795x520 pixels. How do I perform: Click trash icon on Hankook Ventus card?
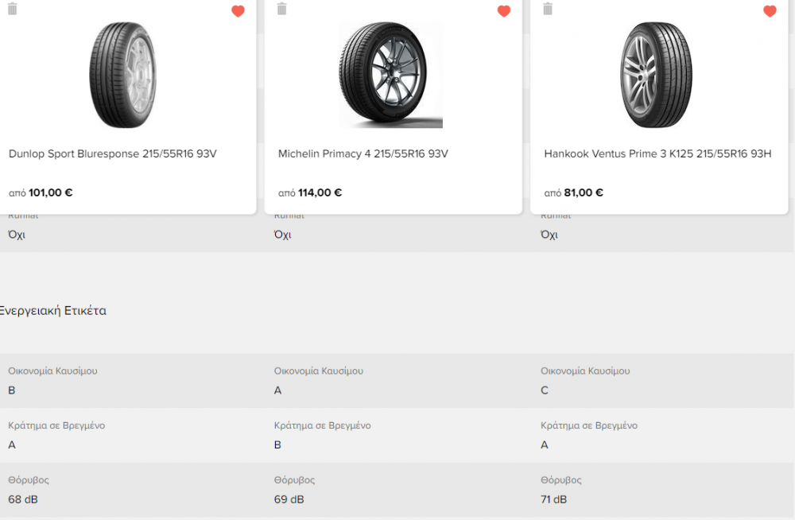tap(548, 9)
